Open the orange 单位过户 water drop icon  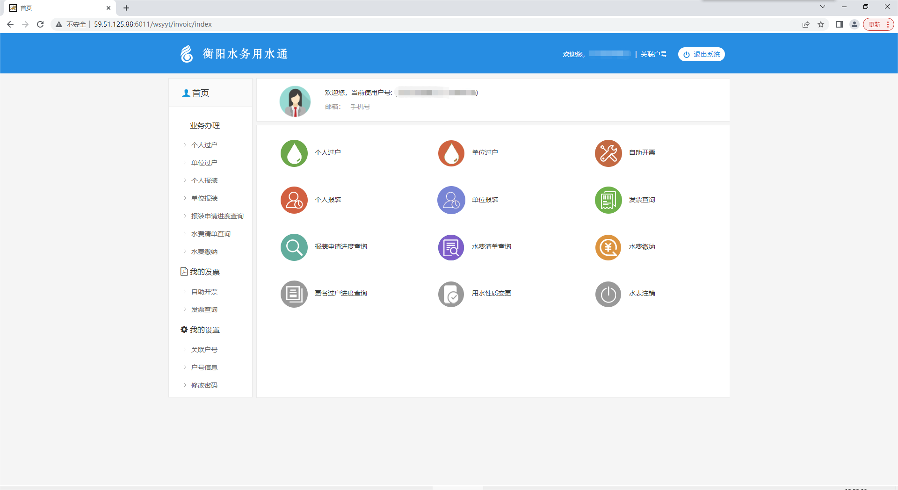[451, 153]
